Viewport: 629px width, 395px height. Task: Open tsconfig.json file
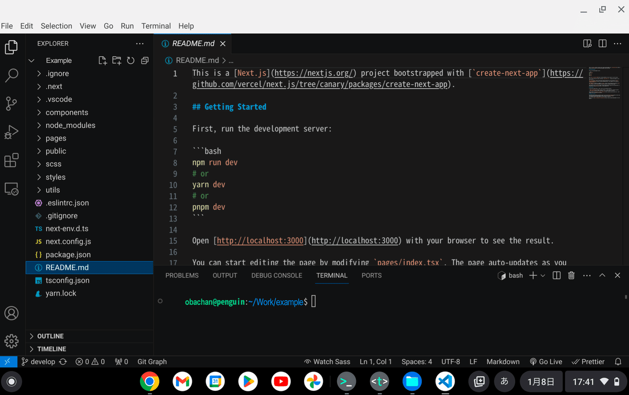89,280
